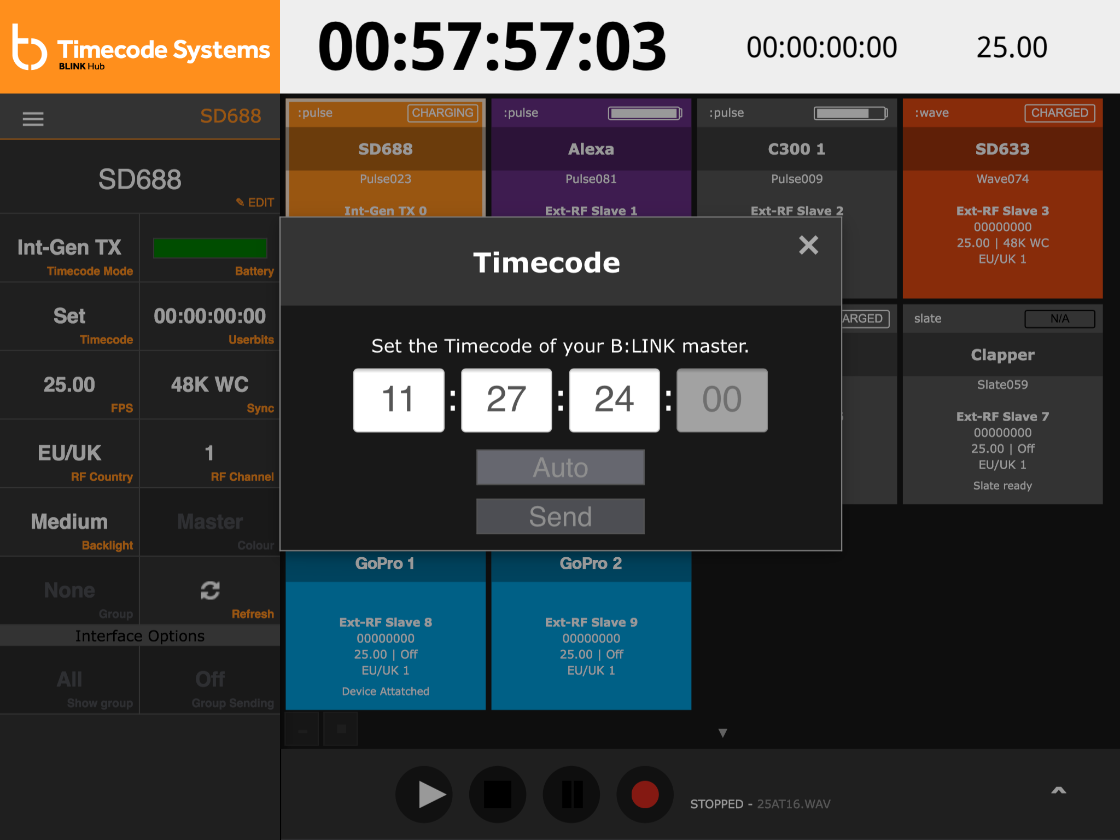Toggle the All Show group option
1120x840 pixels.
[x=70, y=680]
